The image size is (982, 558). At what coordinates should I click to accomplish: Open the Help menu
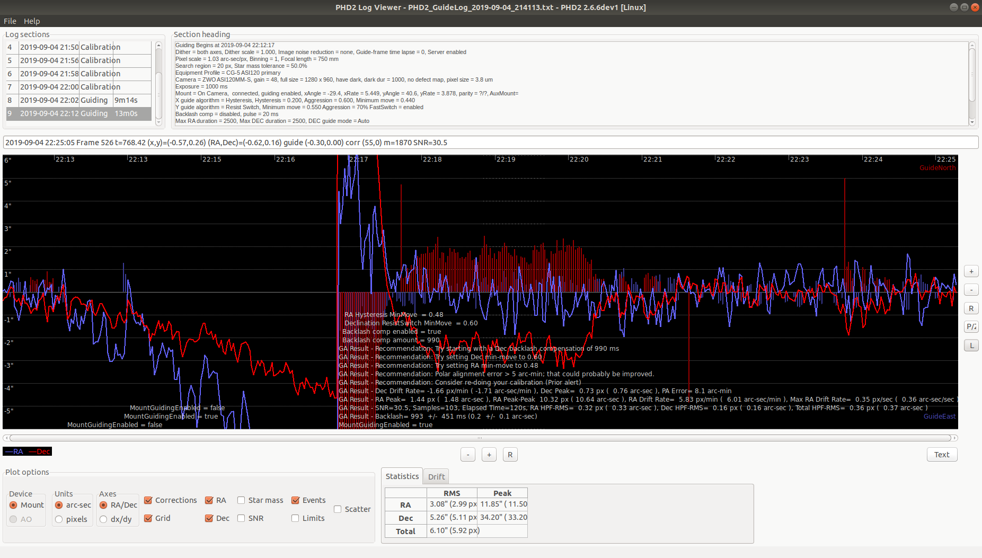coord(32,21)
